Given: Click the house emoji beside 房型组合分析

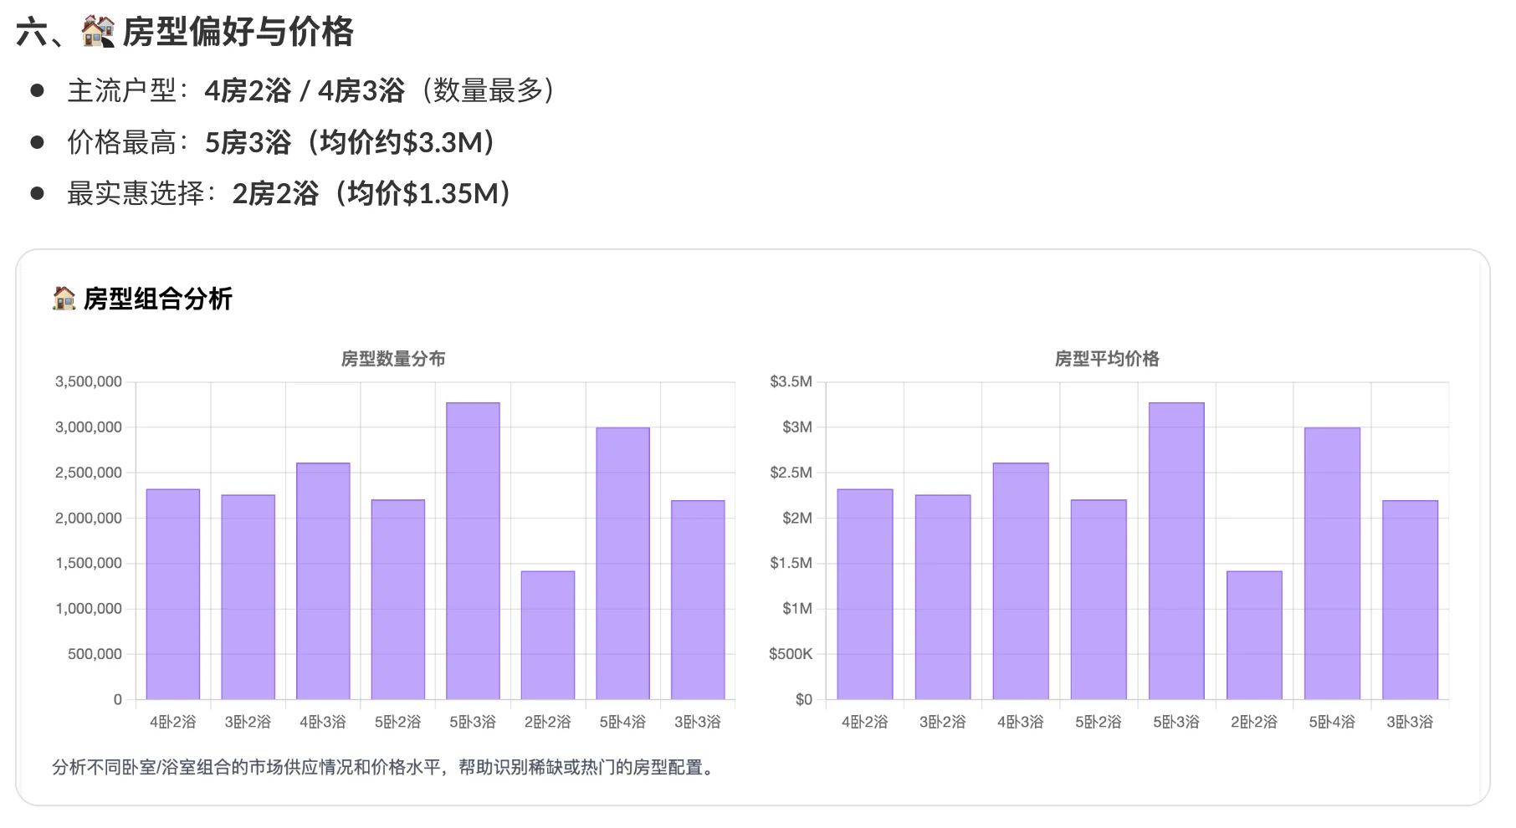Looking at the screenshot, I should [64, 299].
